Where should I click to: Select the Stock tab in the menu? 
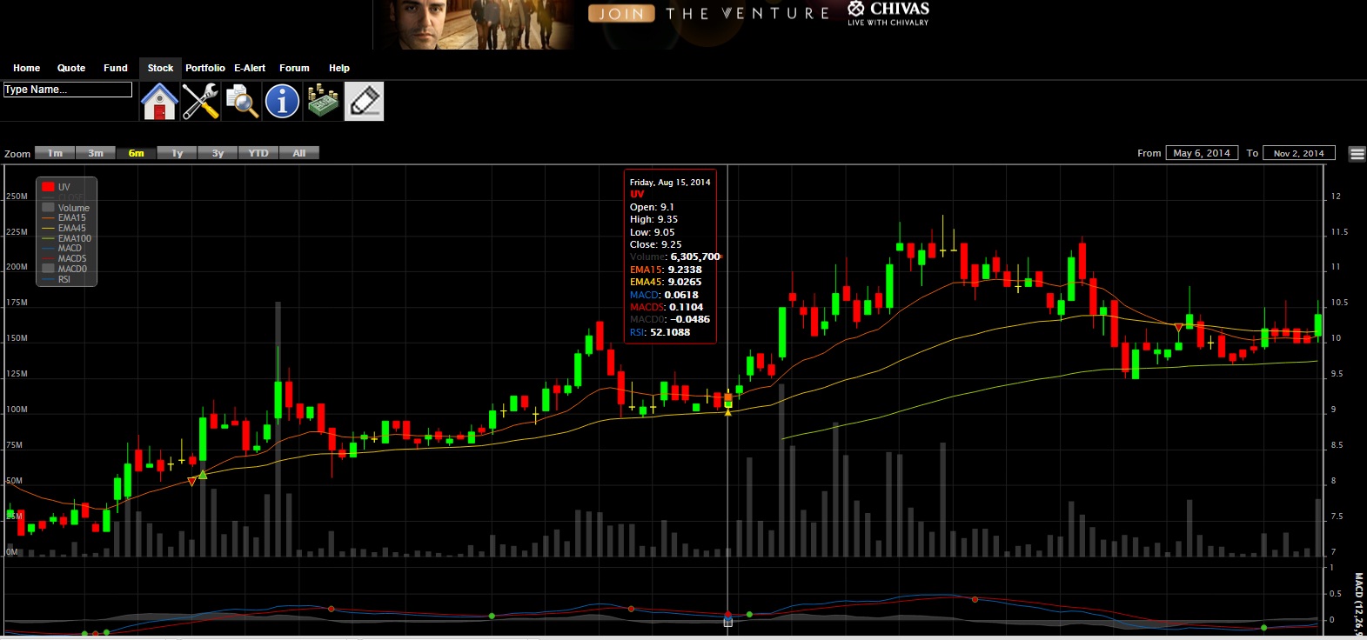tap(160, 68)
